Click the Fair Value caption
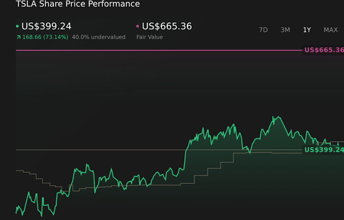The height and width of the screenshot is (220, 344). (x=150, y=37)
